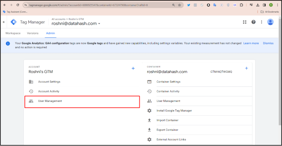282x146 pixels.
Task: Click the Roshni's GTM account name
Action: pyautogui.click(x=40, y=72)
